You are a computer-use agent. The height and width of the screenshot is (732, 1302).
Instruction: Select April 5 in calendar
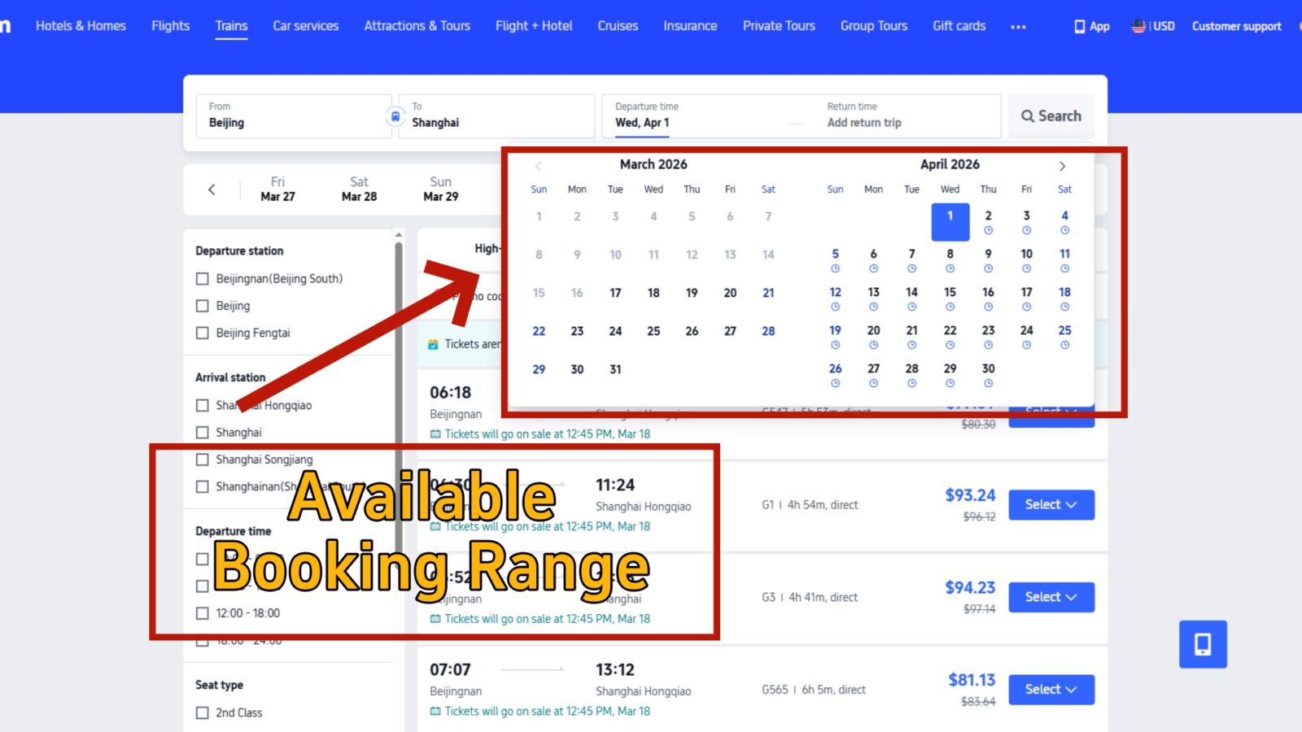pyautogui.click(x=835, y=260)
